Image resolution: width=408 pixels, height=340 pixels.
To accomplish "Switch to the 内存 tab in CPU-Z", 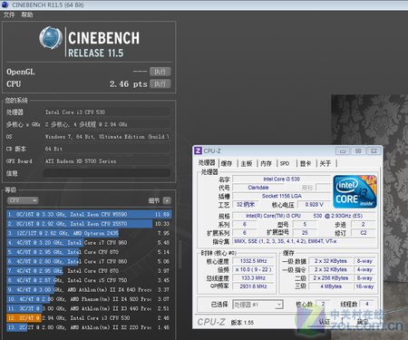I will click(267, 163).
